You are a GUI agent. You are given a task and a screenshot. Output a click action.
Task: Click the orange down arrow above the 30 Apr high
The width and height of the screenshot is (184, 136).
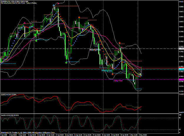point(120,43)
